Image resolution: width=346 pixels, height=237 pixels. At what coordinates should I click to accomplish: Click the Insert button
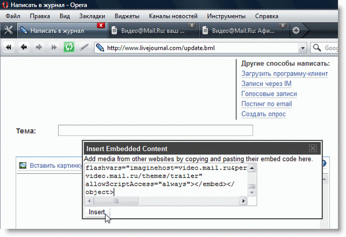tap(97, 212)
